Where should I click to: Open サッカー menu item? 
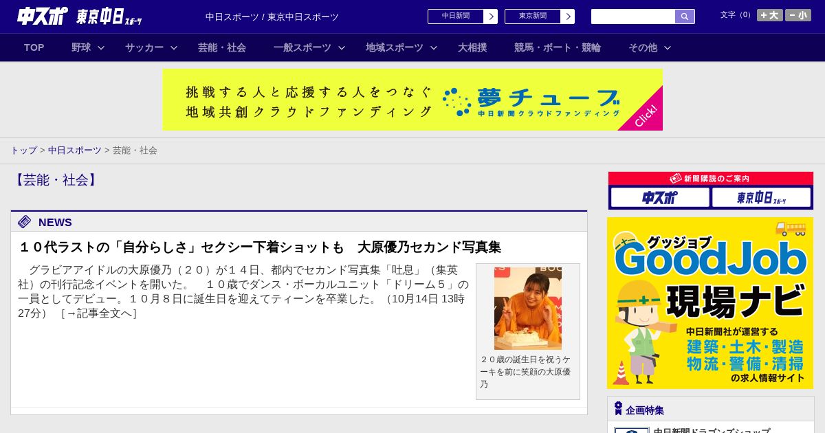(144, 47)
